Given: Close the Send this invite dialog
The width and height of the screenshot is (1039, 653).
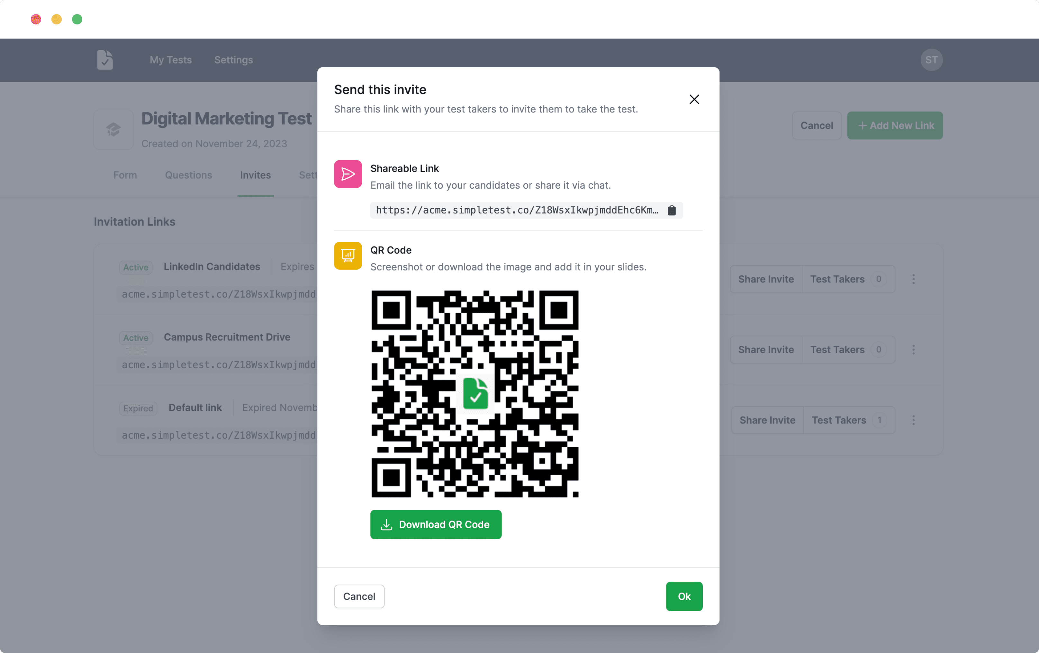Looking at the screenshot, I should point(694,99).
